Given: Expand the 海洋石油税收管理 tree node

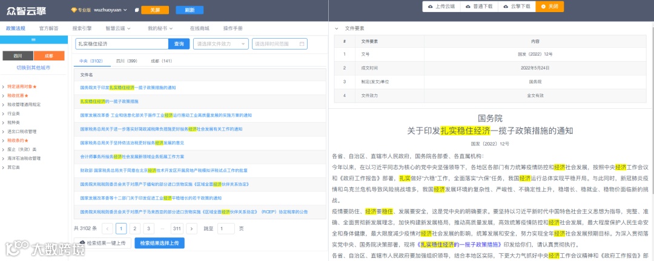Looking at the screenshot, I should (x=4, y=158).
